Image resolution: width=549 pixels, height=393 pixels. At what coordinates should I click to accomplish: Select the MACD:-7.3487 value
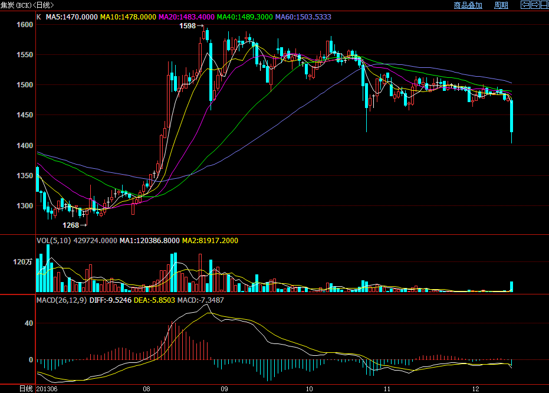[x=200, y=300]
